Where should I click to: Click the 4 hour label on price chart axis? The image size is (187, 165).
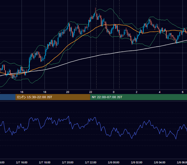click(159, 92)
